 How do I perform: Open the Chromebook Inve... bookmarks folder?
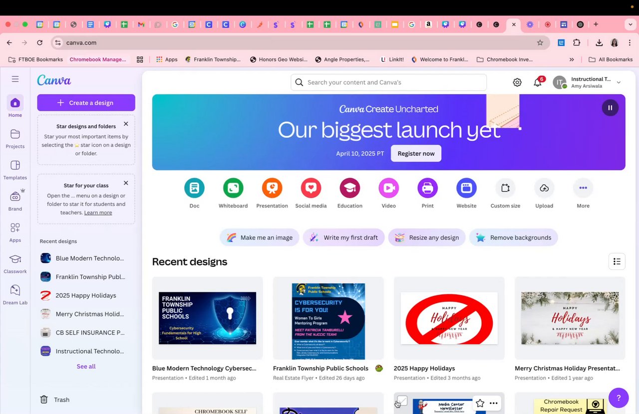tap(505, 59)
